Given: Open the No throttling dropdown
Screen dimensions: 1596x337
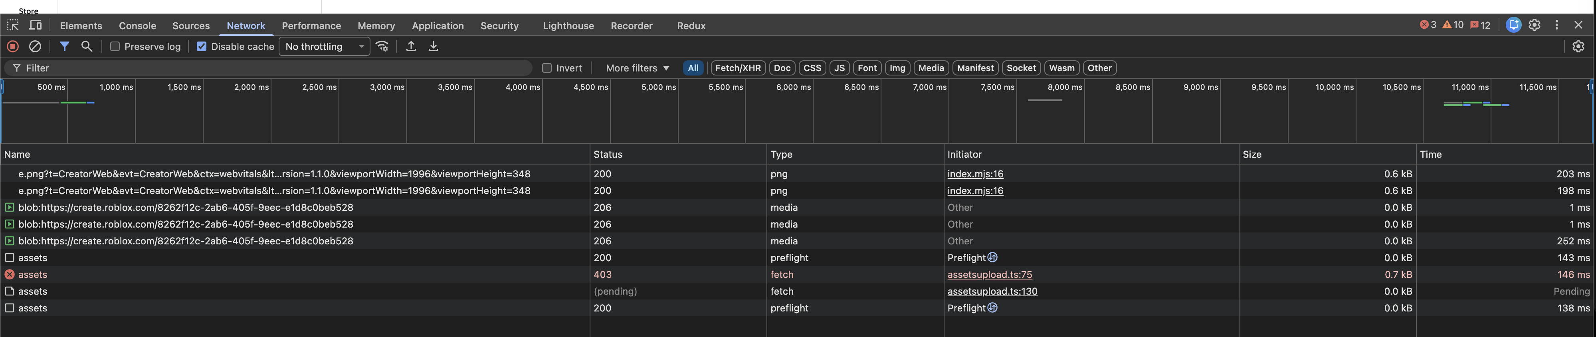Looking at the screenshot, I should [325, 46].
